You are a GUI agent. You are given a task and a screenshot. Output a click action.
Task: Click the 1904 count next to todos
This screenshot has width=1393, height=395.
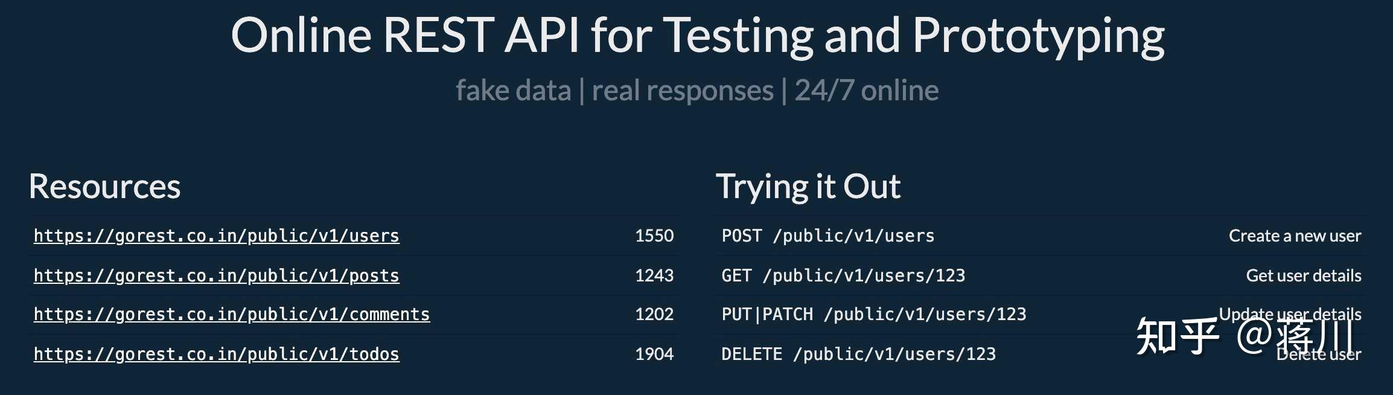[x=654, y=354]
